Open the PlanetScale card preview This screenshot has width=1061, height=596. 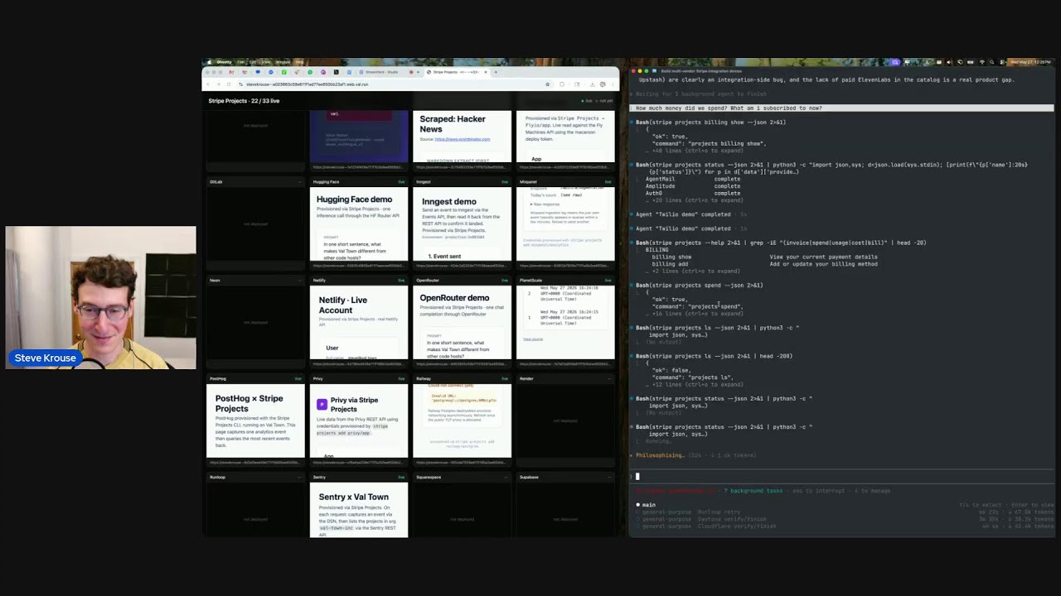pos(565,322)
